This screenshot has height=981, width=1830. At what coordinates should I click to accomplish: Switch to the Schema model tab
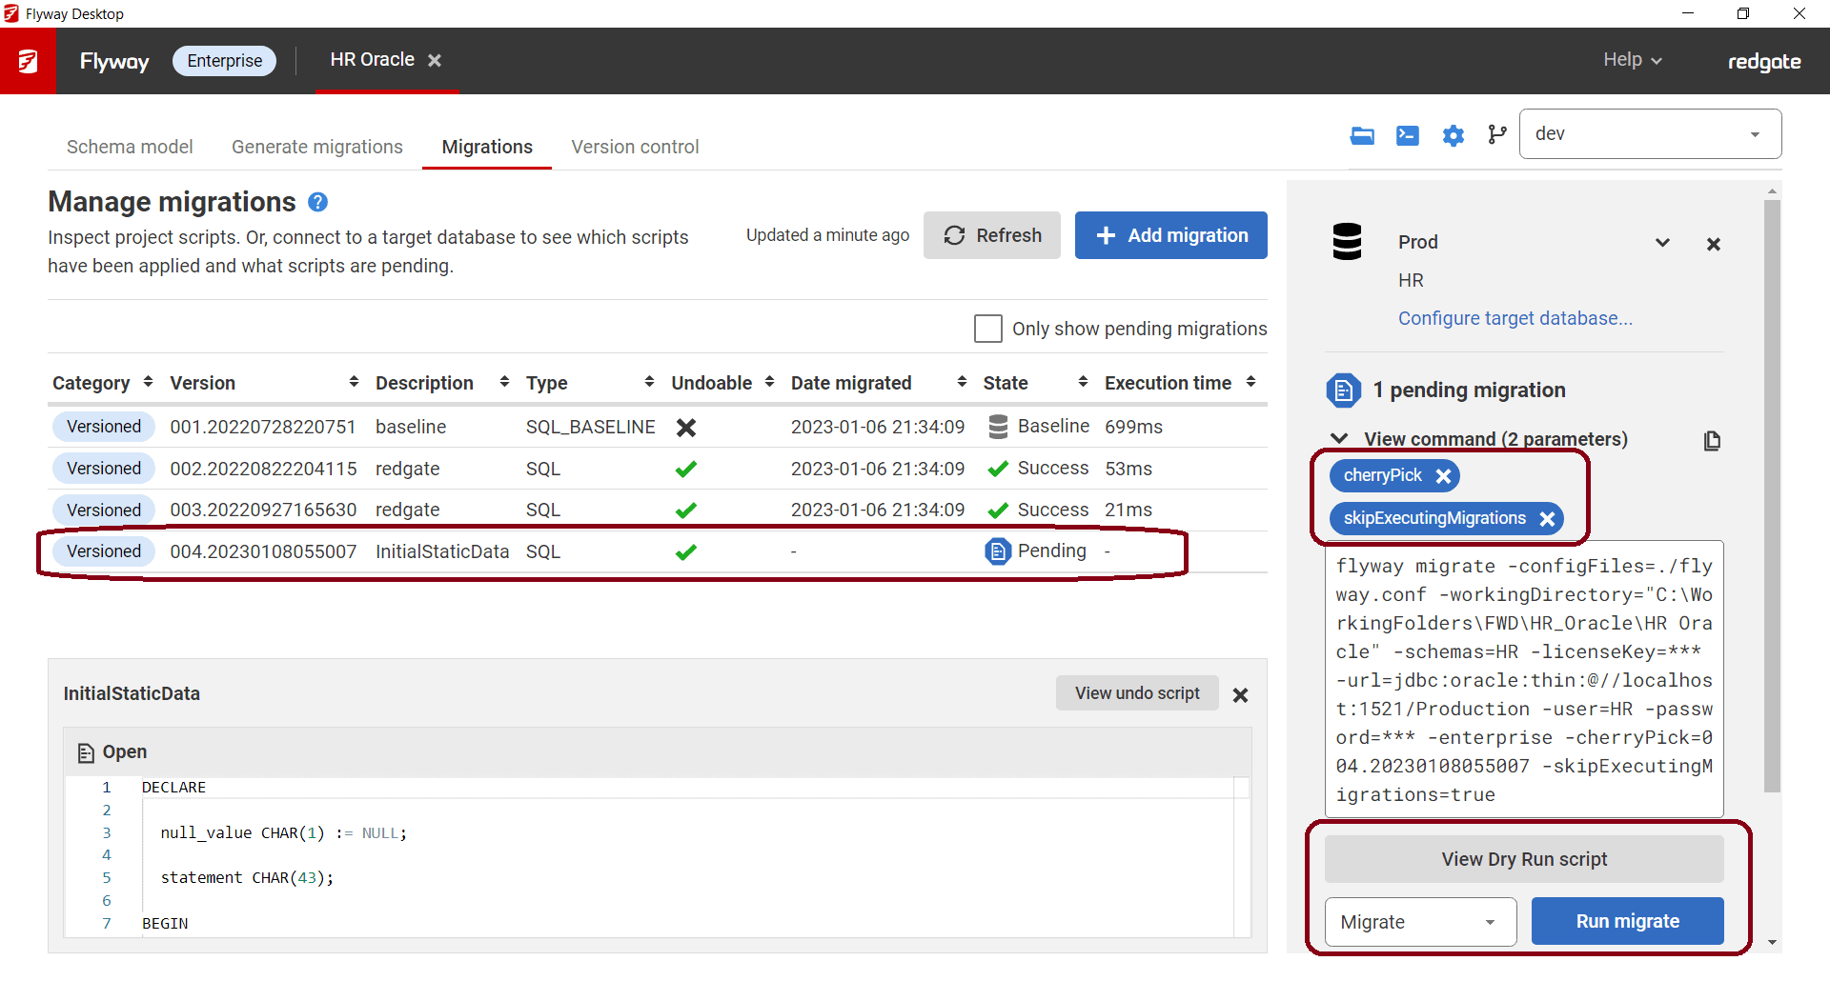pos(130,147)
